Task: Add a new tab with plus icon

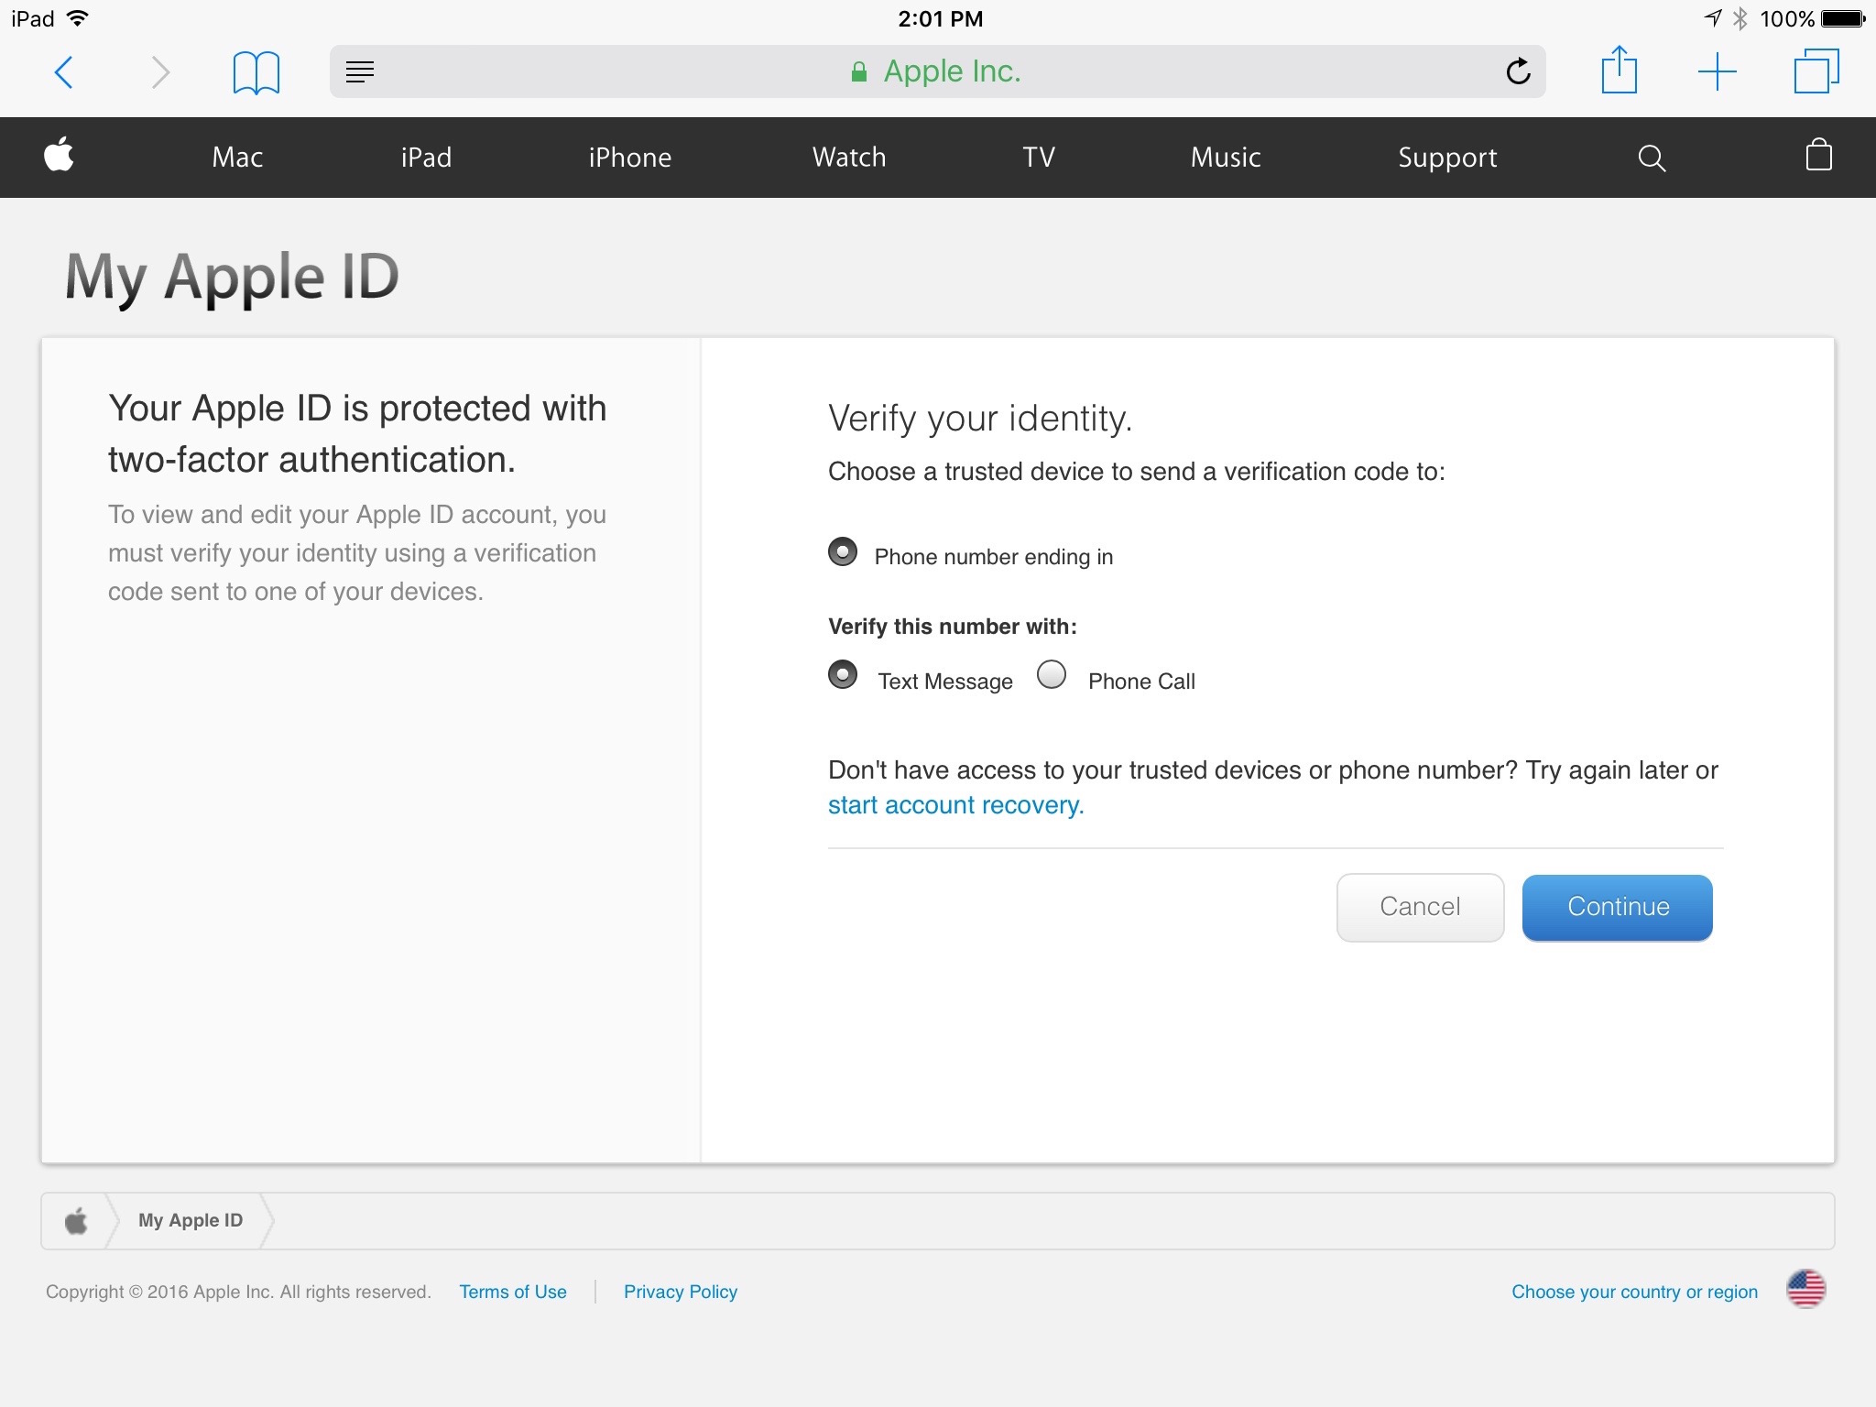Action: [1717, 71]
